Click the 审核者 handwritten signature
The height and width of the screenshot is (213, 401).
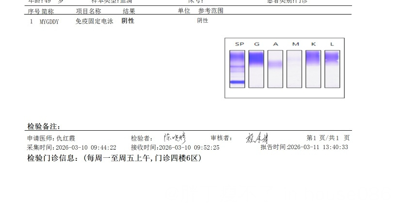[257, 138]
